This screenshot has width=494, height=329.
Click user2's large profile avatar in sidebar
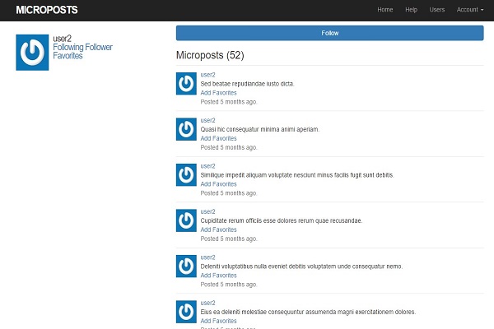point(33,52)
